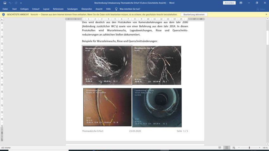269x151 pixels.
Task: Click the Undo arrow in the quick access toolbar
Action: [10, 3]
